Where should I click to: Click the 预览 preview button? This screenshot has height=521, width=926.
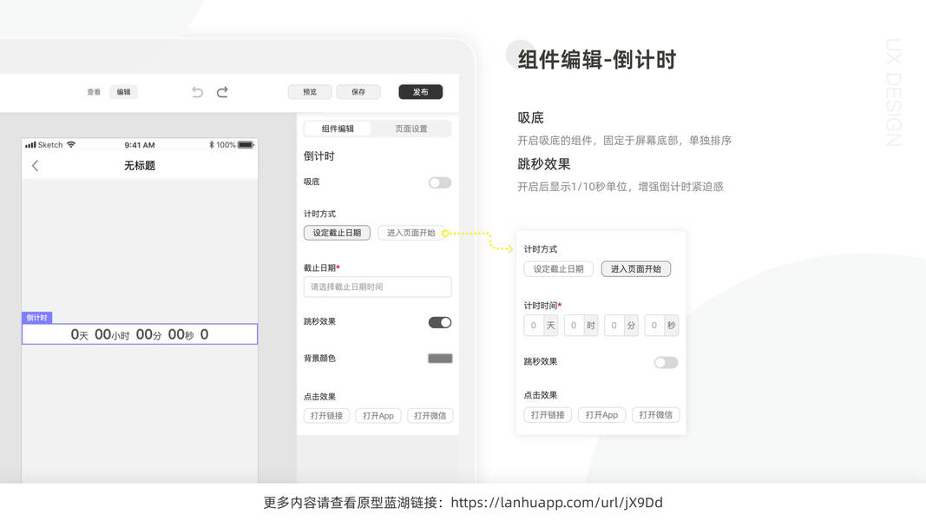310,92
